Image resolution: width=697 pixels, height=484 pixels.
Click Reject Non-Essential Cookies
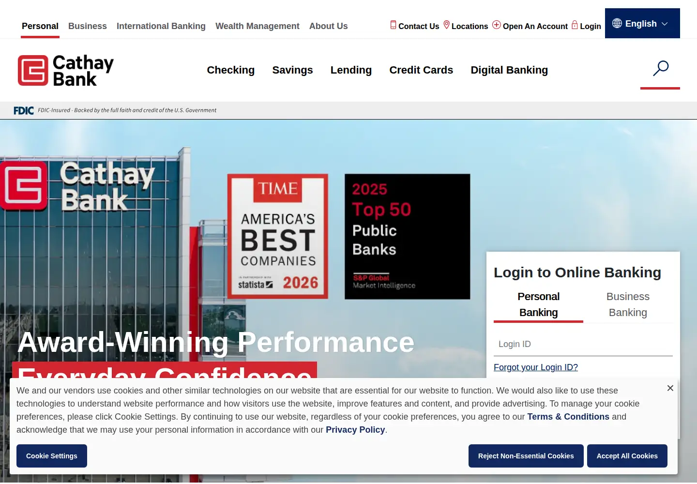pyautogui.click(x=526, y=456)
